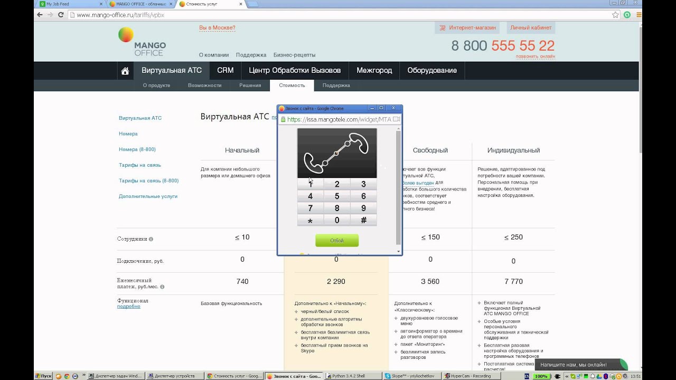Open the Chrome menu icon
Viewport: 676px width, 380px height.
point(639,15)
